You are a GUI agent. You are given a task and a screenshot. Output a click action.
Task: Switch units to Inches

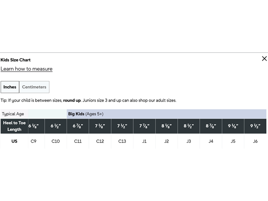pos(10,87)
